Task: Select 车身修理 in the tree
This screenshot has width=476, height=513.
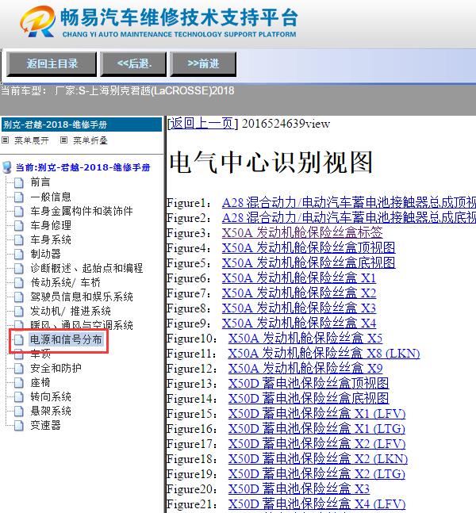Action: click(x=51, y=225)
